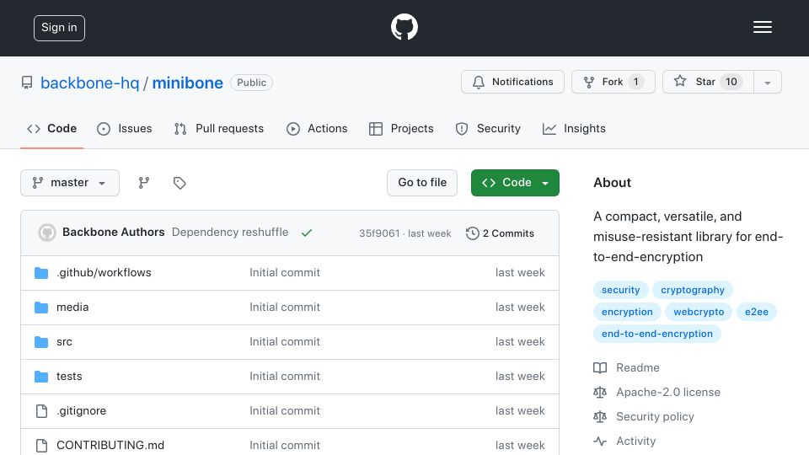
Task: Select the encryption topic tag
Action: coord(627,312)
